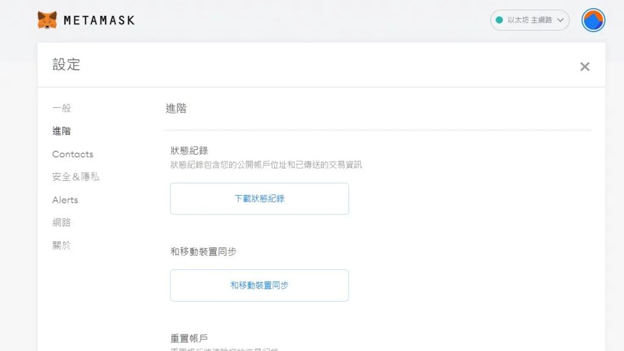The width and height of the screenshot is (624, 351).
Task: Open the Contacts settings section
Action: 73,154
